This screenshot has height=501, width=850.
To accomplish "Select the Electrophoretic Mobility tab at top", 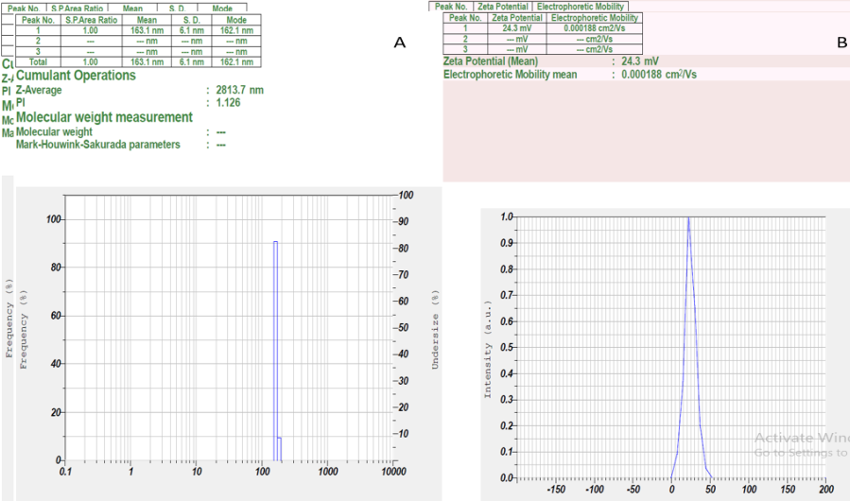I will pyautogui.click(x=580, y=7).
